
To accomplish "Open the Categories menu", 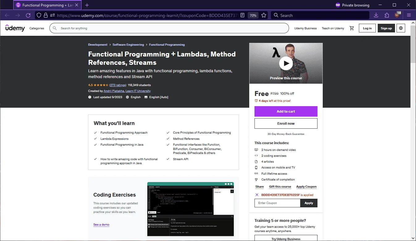I will 37,28.
